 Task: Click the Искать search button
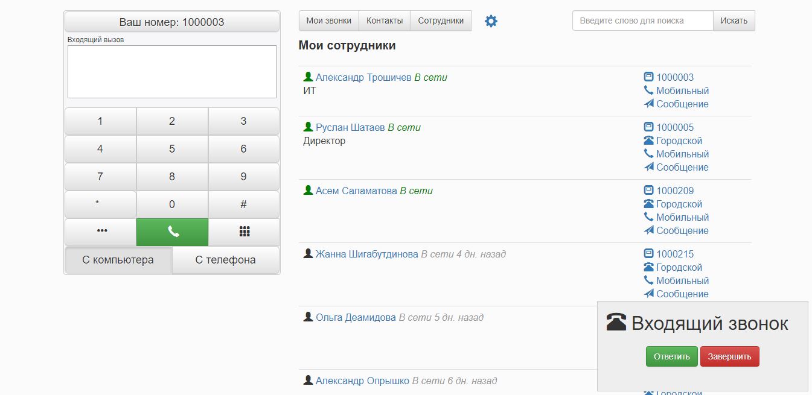coord(734,21)
